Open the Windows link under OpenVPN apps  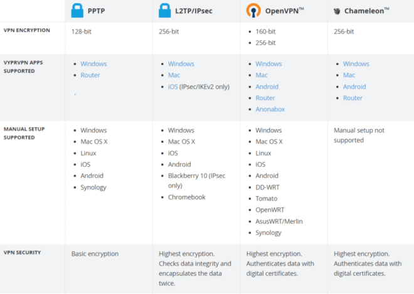pos(268,64)
